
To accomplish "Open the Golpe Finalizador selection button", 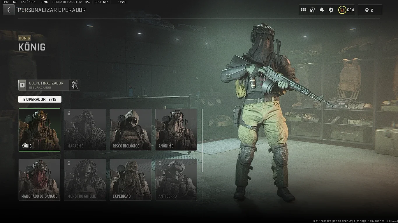I will tap(49, 85).
